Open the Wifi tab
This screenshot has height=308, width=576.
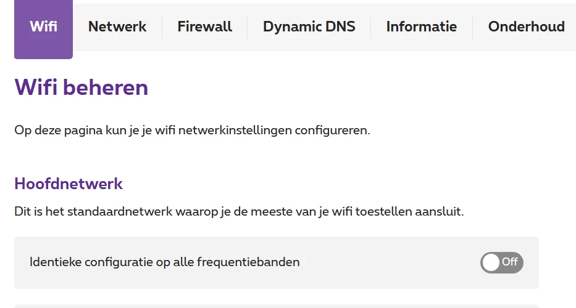point(43,27)
